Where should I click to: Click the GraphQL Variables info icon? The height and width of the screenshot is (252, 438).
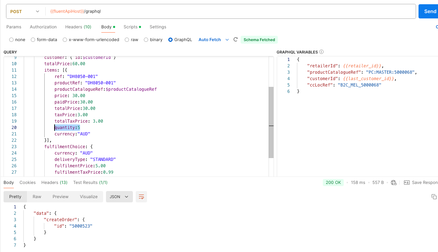coord(321,52)
